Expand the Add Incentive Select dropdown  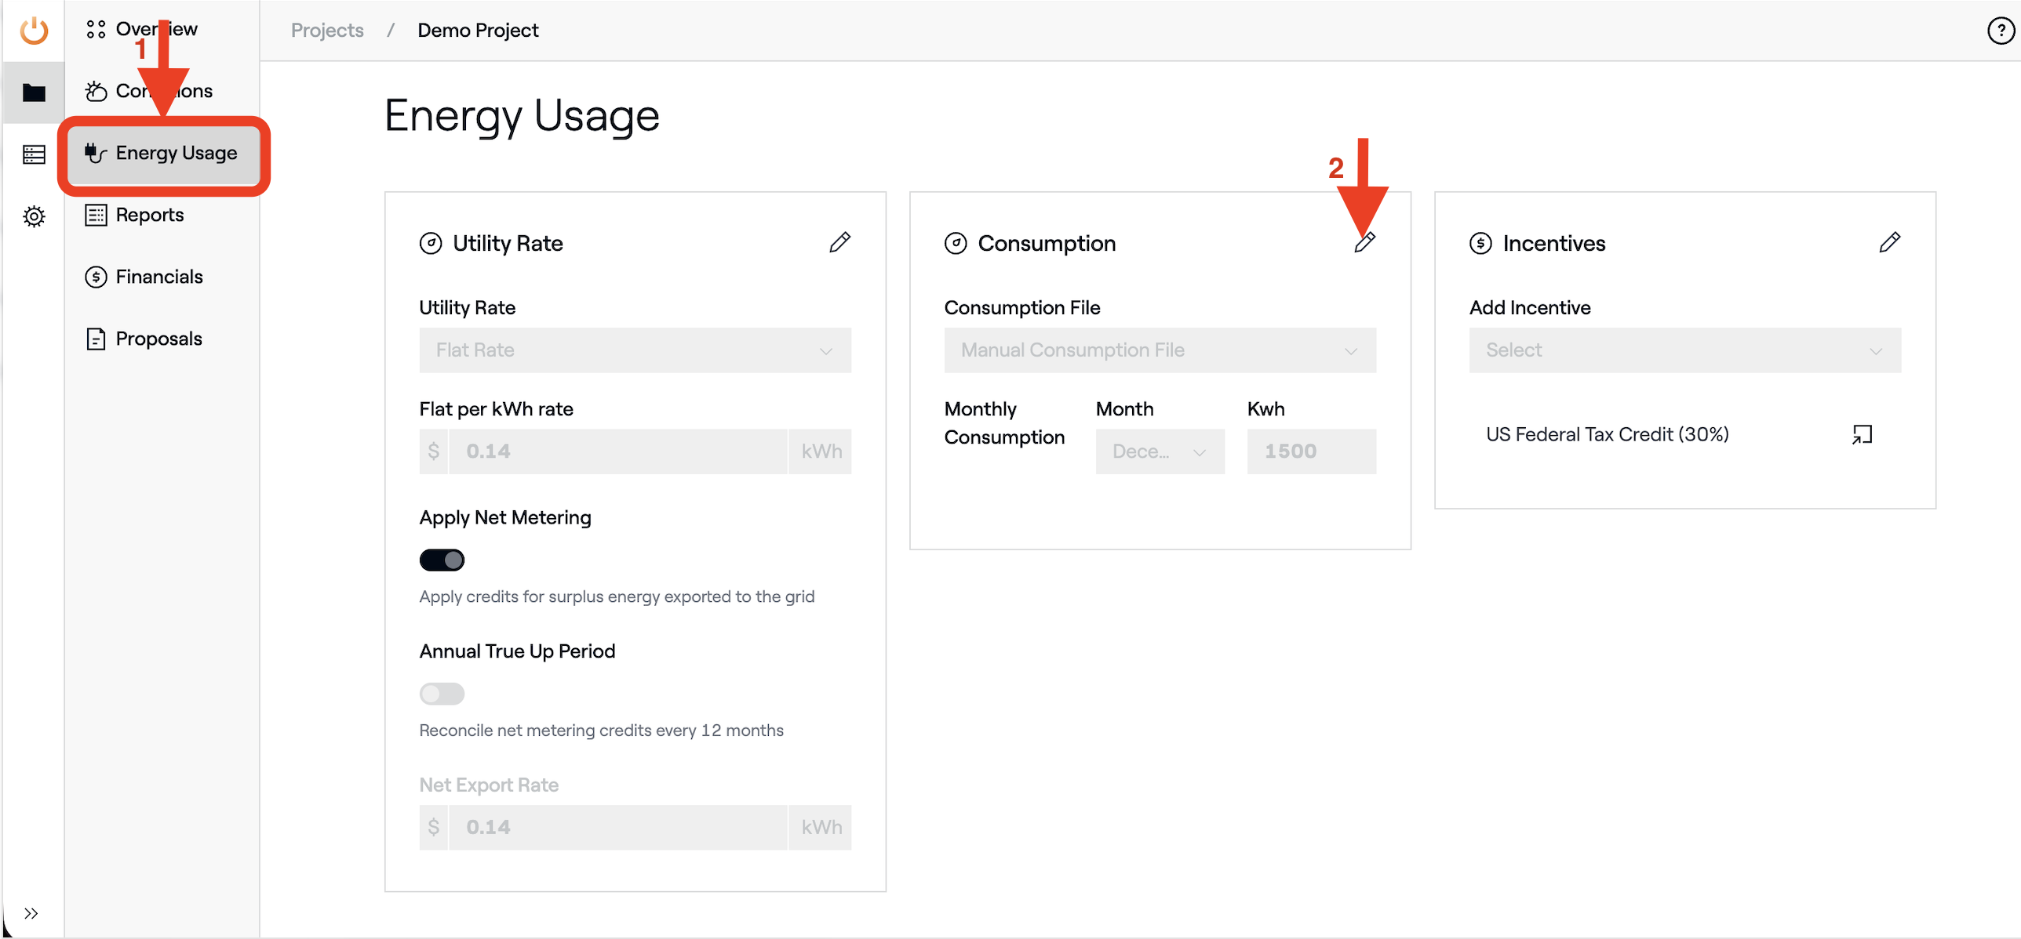pyautogui.click(x=1684, y=350)
